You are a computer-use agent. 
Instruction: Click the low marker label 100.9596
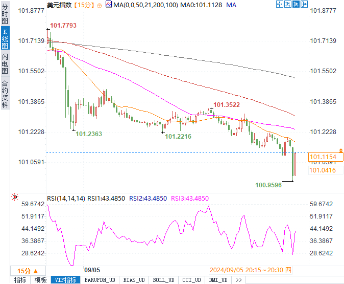268,185
